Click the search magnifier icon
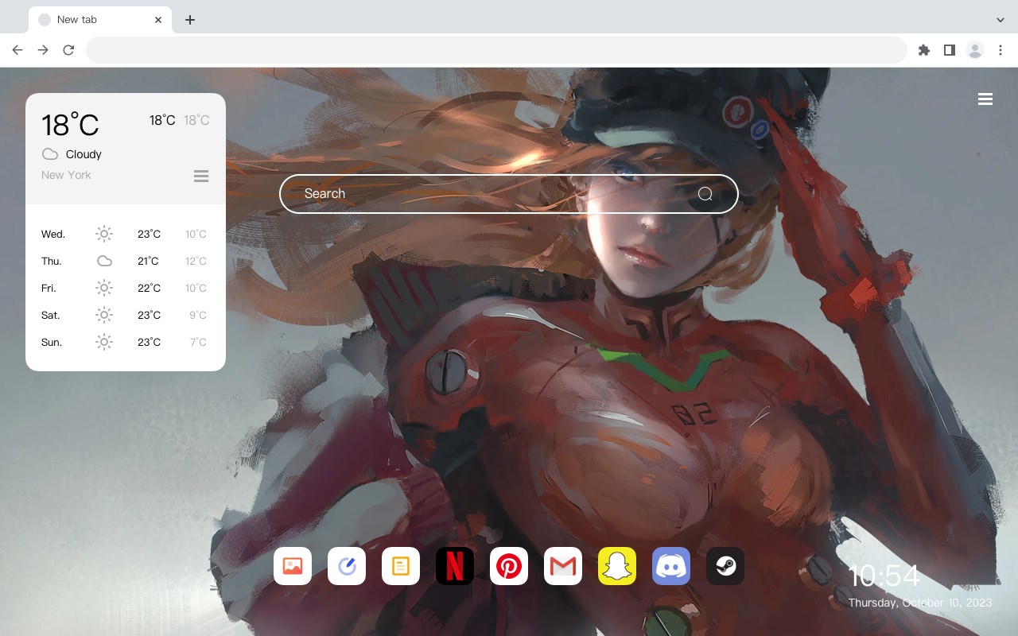The height and width of the screenshot is (636, 1018). pyautogui.click(x=705, y=194)
